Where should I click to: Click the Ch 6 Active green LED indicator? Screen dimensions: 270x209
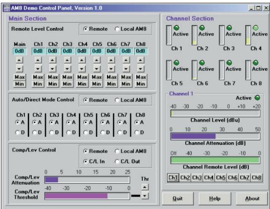tap(202, 63)
